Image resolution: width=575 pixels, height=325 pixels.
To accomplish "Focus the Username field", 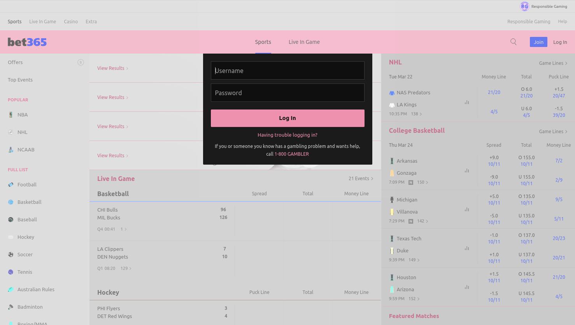I will coord(287,70).
